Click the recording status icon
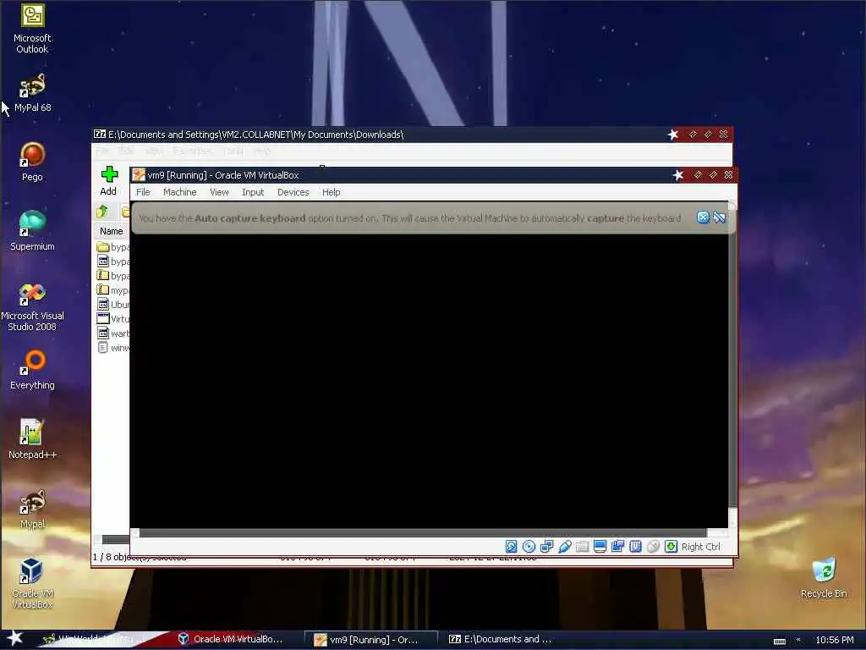The image size is (866, 650). click(617, 547)
